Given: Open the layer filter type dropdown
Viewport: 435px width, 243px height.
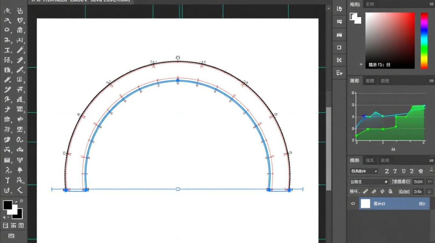Looking at the screenshot, I should 363,171.
